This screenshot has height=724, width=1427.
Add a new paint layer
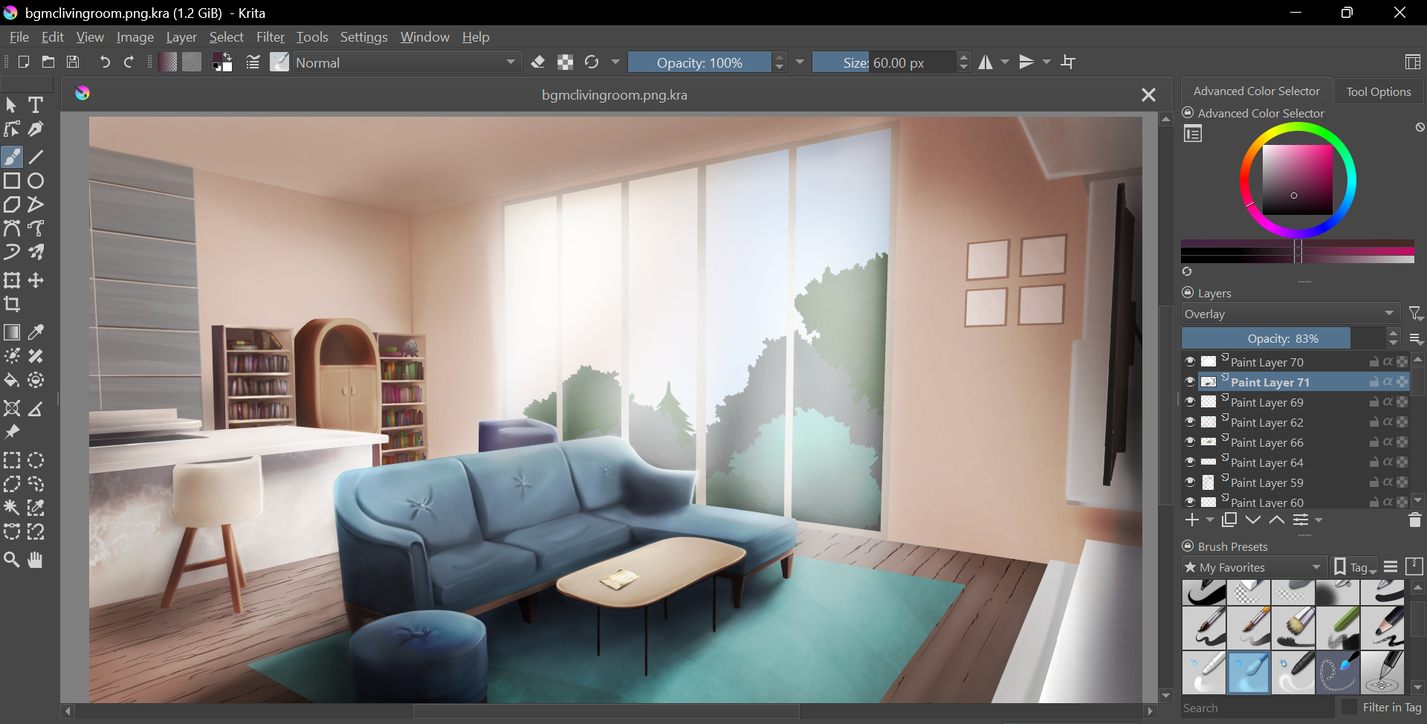point(1192,520)
